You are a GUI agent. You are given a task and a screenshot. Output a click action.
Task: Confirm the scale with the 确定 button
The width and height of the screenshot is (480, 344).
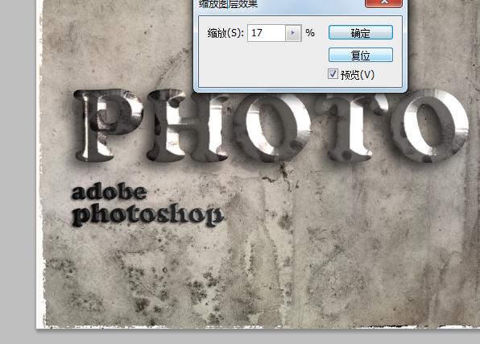coord(361,32)
